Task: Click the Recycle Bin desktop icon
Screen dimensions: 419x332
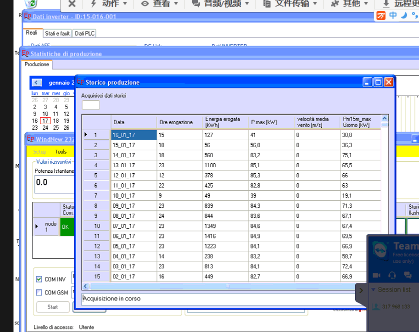Action: coord(31,4)
